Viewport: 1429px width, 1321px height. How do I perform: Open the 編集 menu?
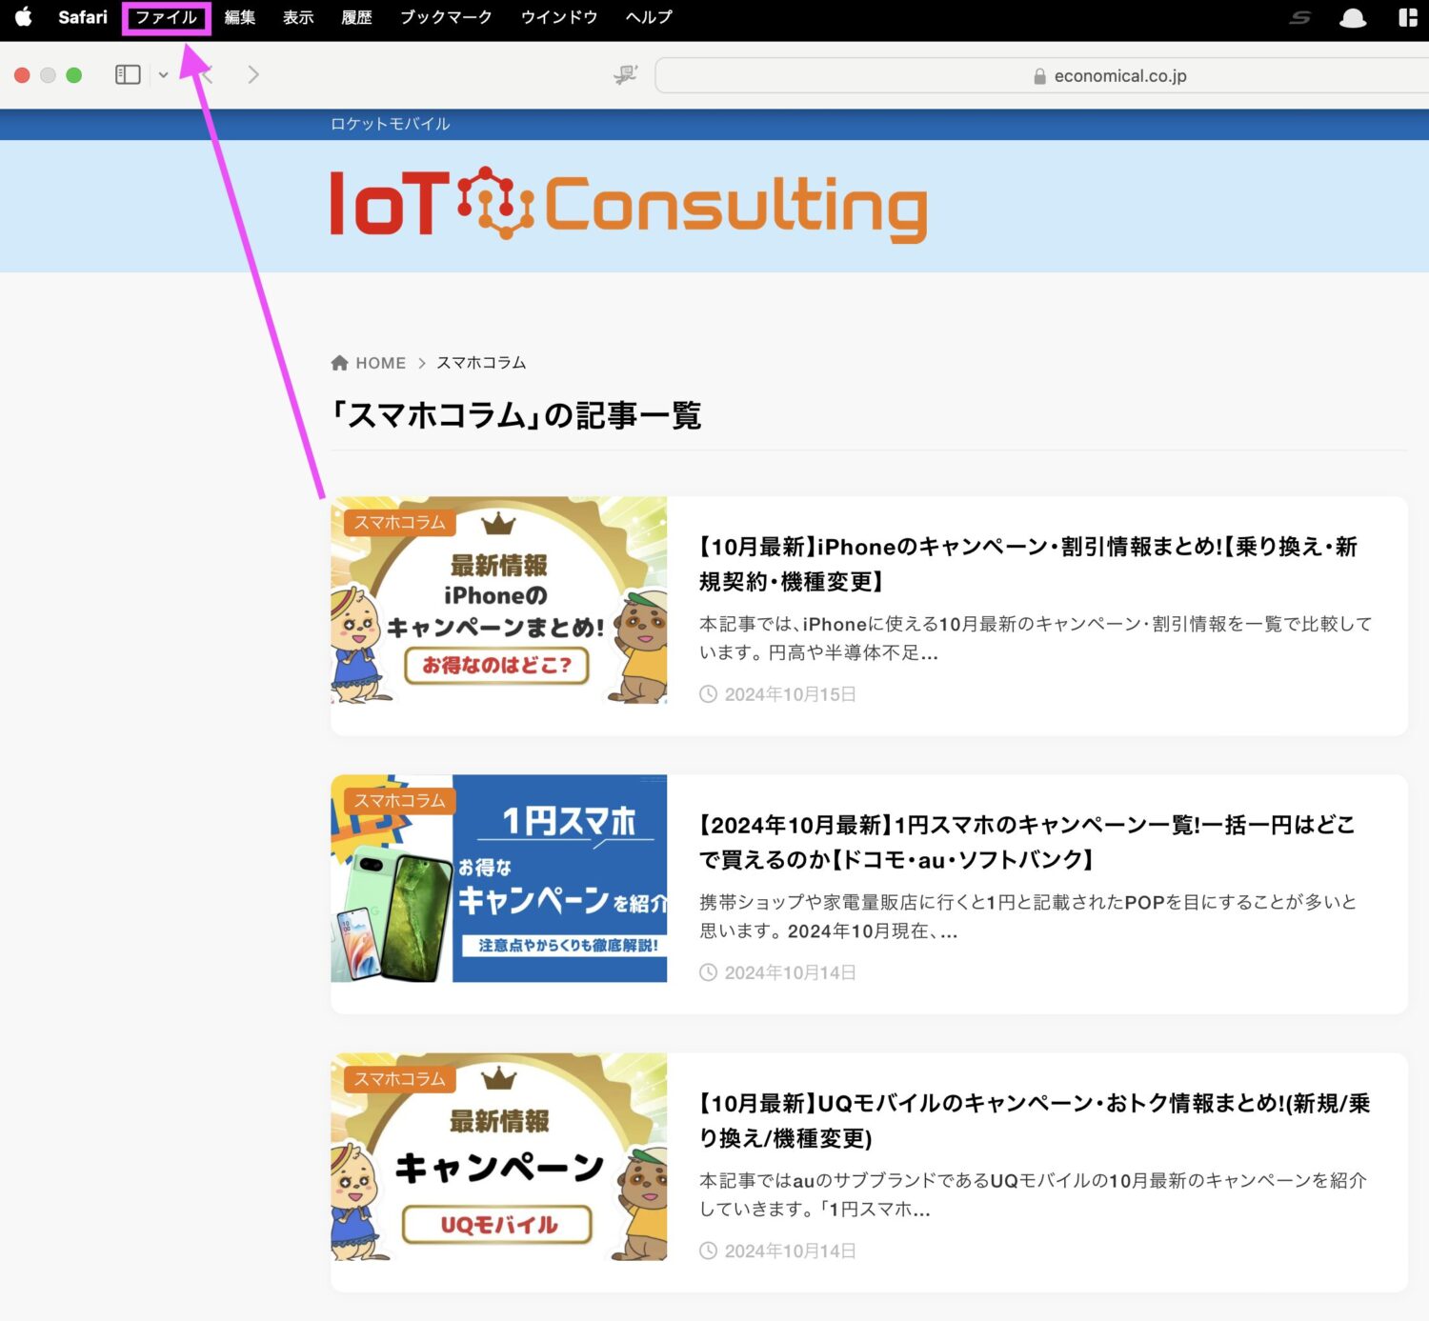point(240,17)
